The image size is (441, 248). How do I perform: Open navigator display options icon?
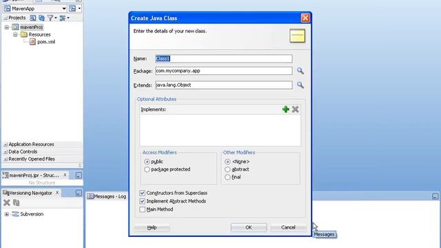click(64, 18)
